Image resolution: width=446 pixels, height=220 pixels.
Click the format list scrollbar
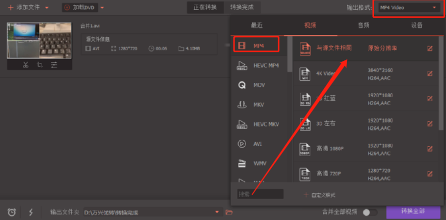coord(289,54)
